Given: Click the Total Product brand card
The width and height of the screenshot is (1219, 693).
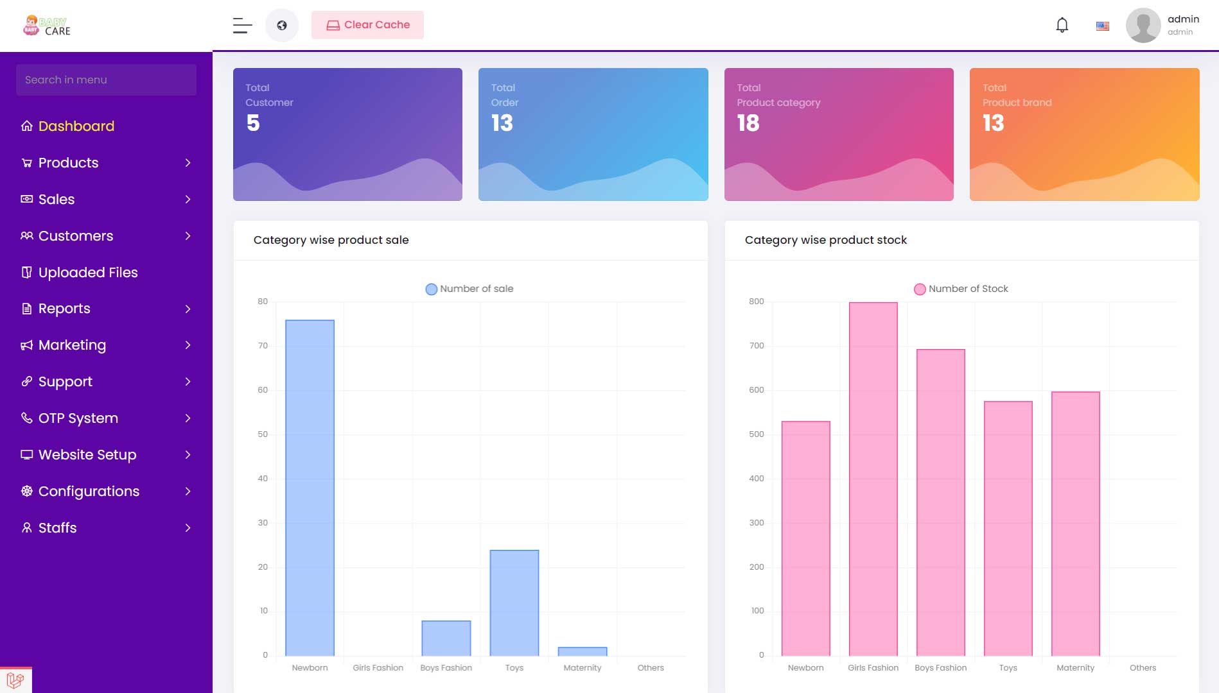Looking at the screenshot, I should pos(1084,134).
